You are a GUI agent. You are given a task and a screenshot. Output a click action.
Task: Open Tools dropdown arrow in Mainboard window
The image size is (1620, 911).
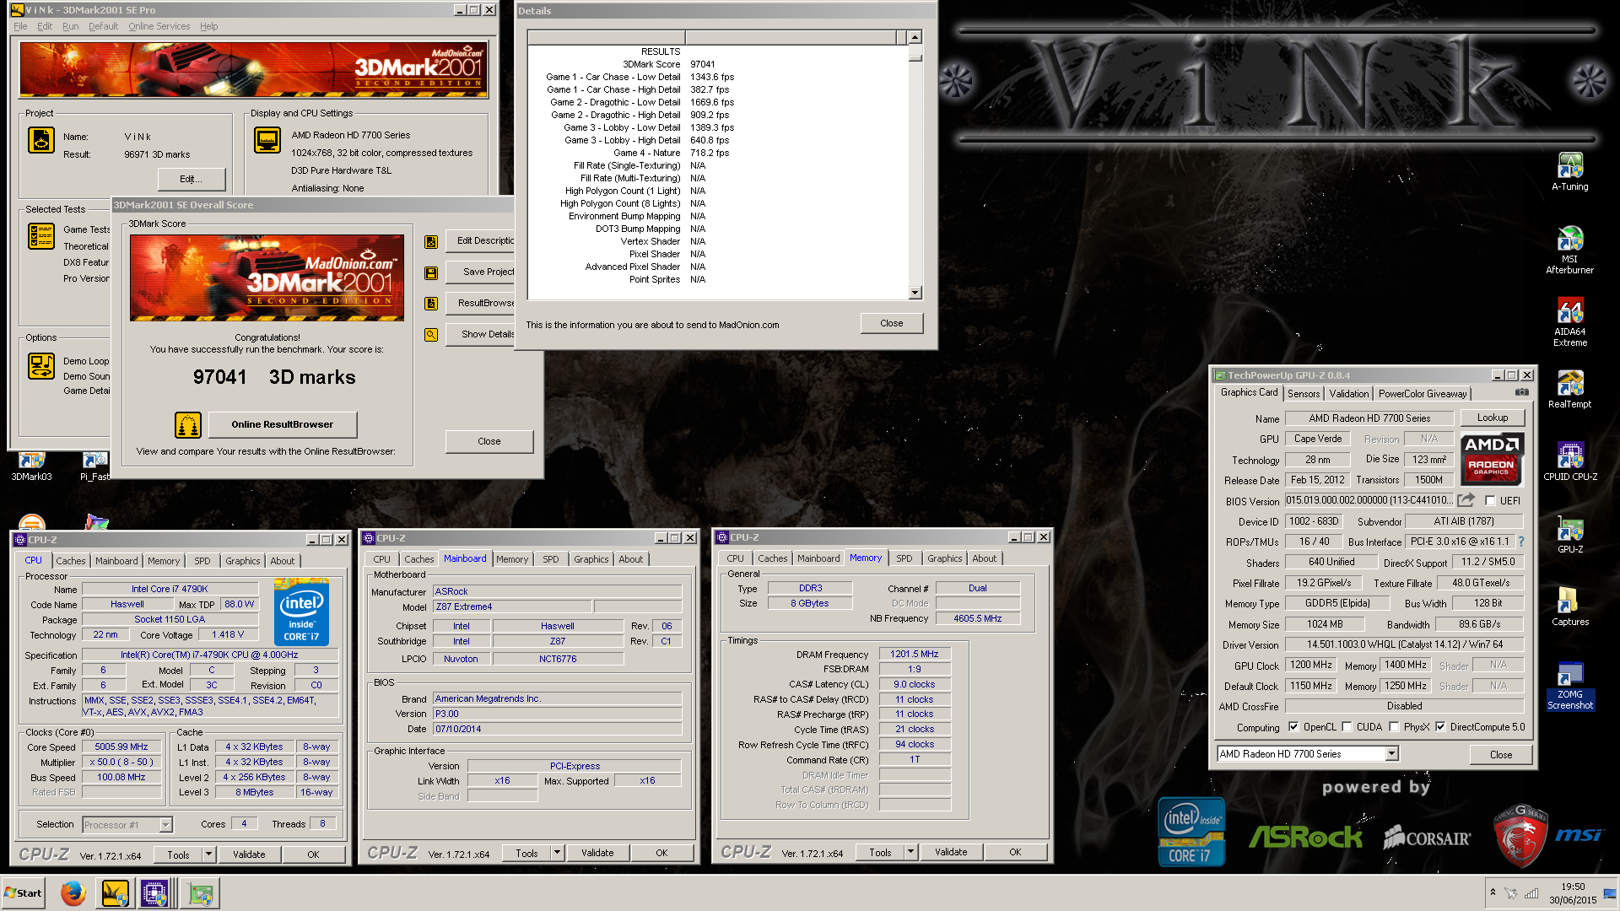(x=557, y=853)
